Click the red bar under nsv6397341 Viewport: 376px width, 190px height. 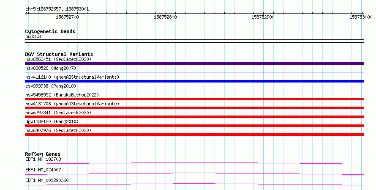tap(194, 117)
